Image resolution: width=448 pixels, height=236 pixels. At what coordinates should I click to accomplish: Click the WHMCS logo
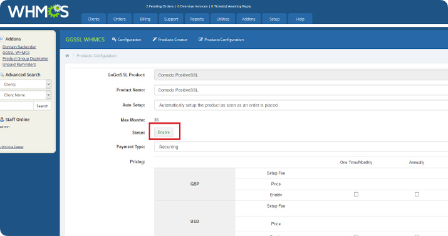(x=38, y=11)
